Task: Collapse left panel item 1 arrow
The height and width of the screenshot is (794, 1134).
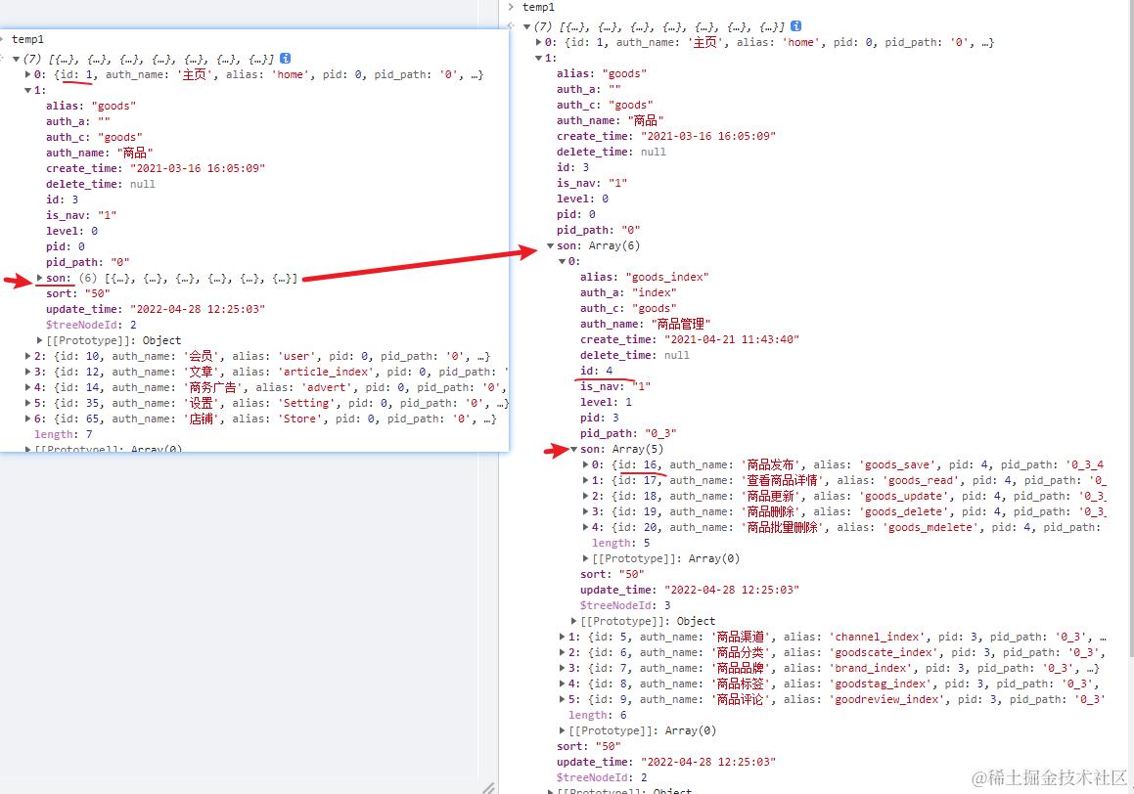Action: (x=28, y=90)
